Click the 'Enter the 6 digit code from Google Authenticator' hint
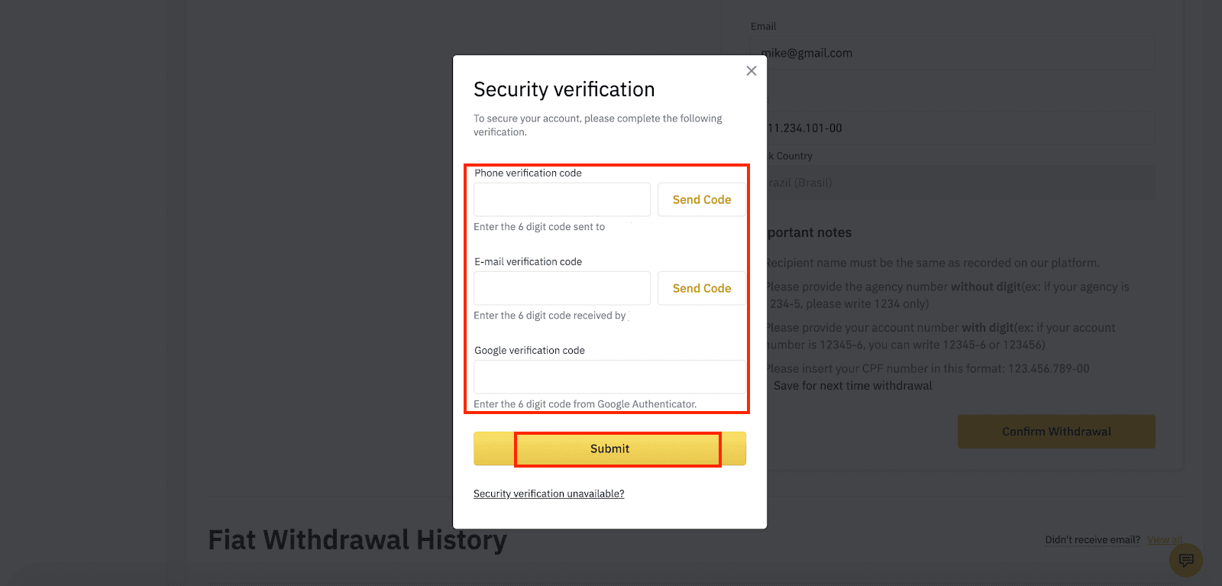The image size is (1222, 586). pyautogui.click(x=585, y=404)
